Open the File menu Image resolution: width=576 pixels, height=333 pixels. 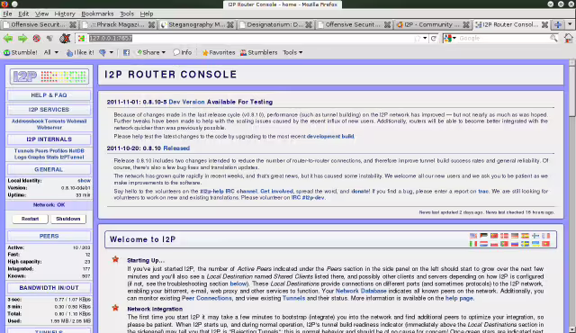(7, 13)
